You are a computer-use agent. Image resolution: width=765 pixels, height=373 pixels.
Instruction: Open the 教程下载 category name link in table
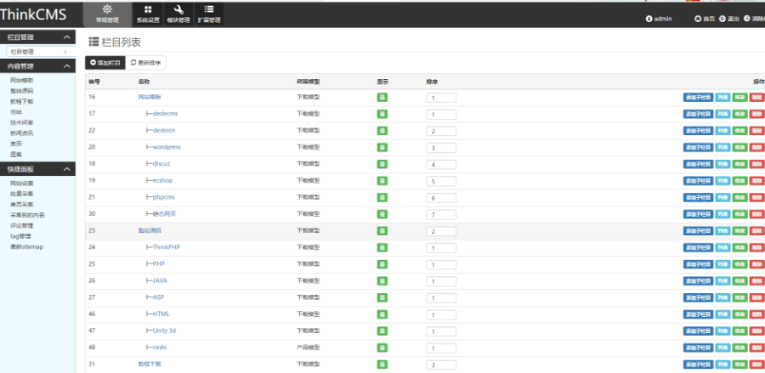pos(150,364)
